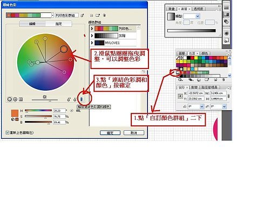Select the magenta marker at wheel lower right
Image resolution: width=270 pixels, height=216 pixels.
[64, 72]
